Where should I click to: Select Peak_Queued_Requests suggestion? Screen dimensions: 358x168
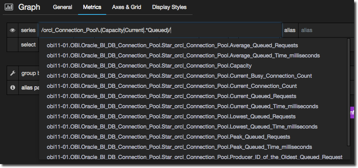pyautogui.click(x=168, y=137)
